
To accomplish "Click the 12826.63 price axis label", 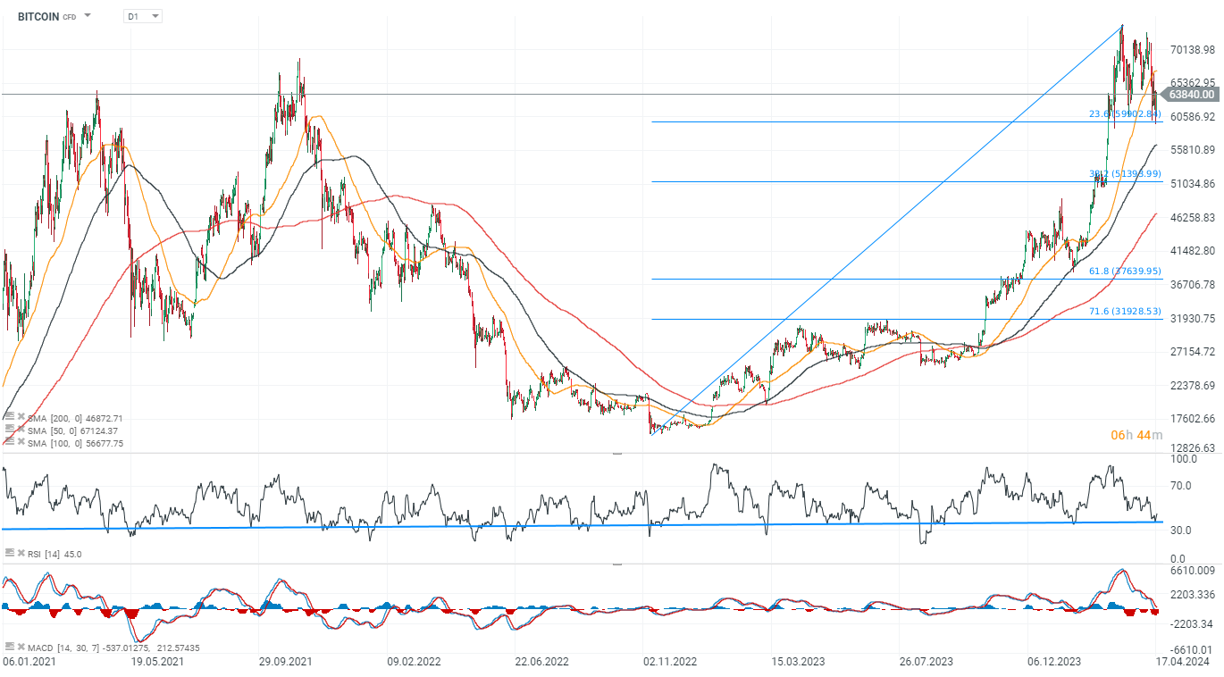I will click(1192, 449).
